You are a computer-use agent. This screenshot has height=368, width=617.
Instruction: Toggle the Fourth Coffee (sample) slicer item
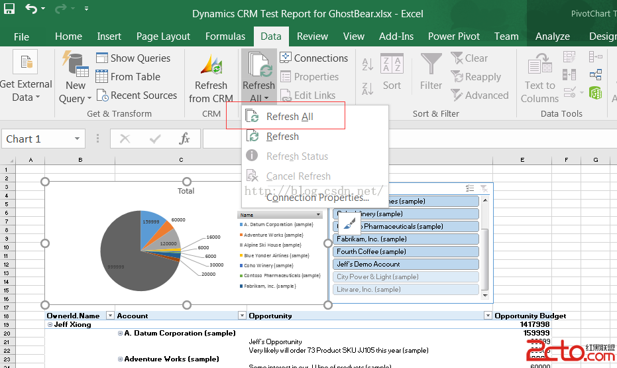406,251
